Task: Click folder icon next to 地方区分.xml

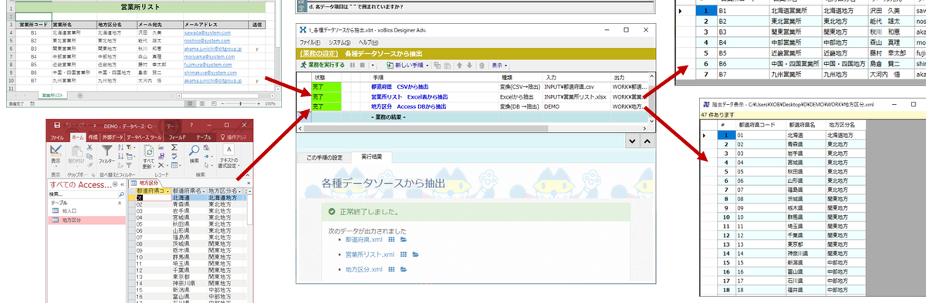Action: (404, 269)
